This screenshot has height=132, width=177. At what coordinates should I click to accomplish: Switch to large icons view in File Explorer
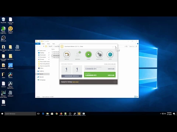pos(138,97)
